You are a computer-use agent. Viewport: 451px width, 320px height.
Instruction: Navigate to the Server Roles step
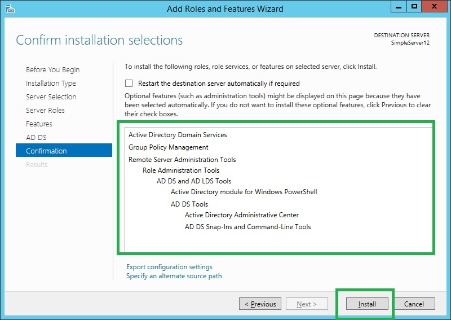click(45, 111)
